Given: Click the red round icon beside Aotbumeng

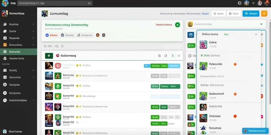Looking at the screenshot, I should pos(58,55).
